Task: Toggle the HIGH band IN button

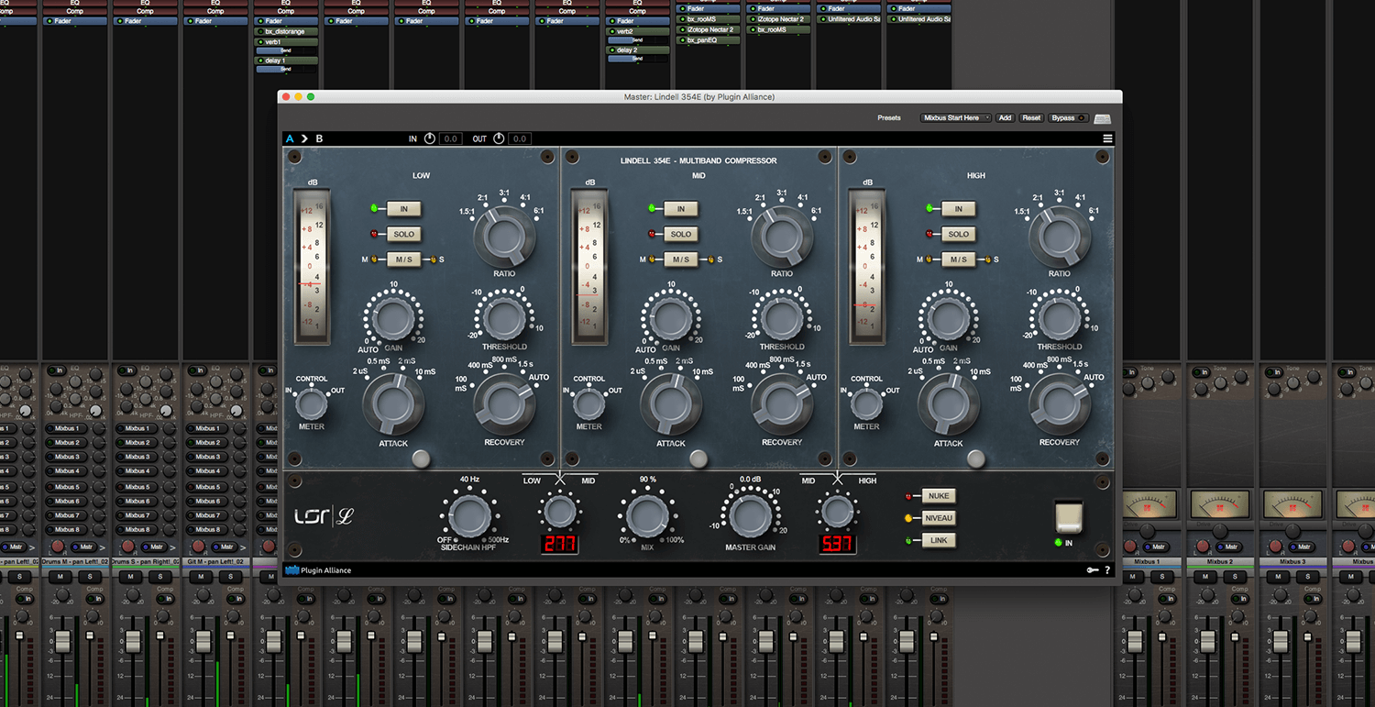Action: (x=959, y=209)
